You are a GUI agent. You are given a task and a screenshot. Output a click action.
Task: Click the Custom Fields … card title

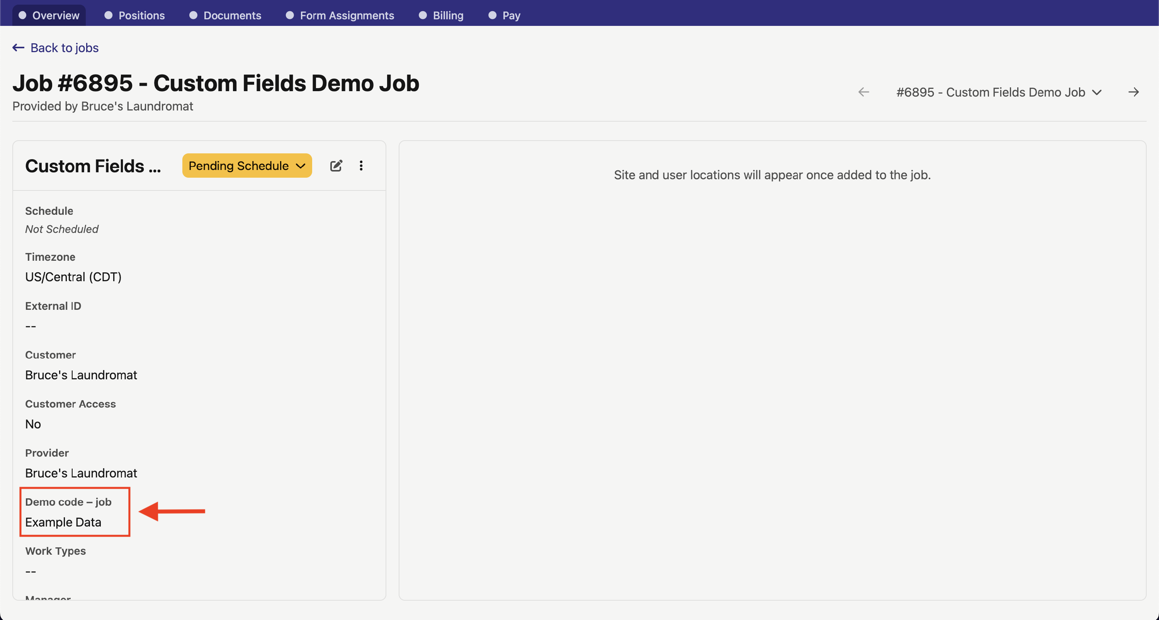click(x=93, y=166)
